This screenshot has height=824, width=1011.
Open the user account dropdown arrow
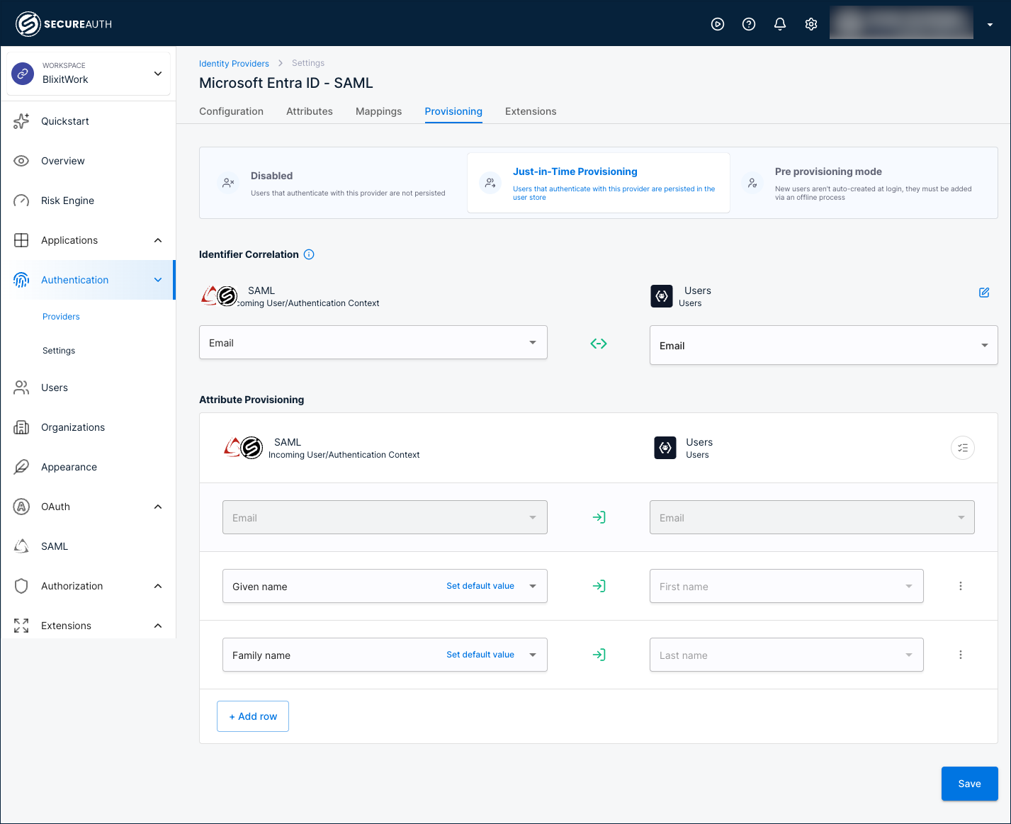[x=990, y=25]
